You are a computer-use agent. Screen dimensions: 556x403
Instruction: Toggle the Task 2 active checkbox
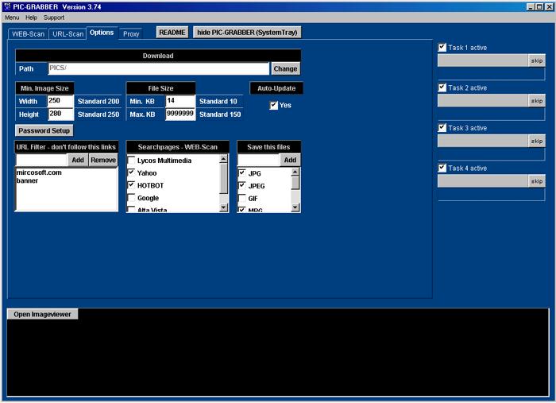coord(442,87)
